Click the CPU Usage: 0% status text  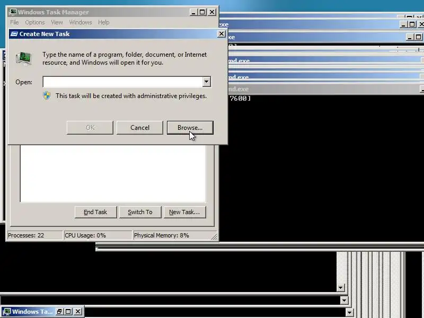click(x=85, y=235)
